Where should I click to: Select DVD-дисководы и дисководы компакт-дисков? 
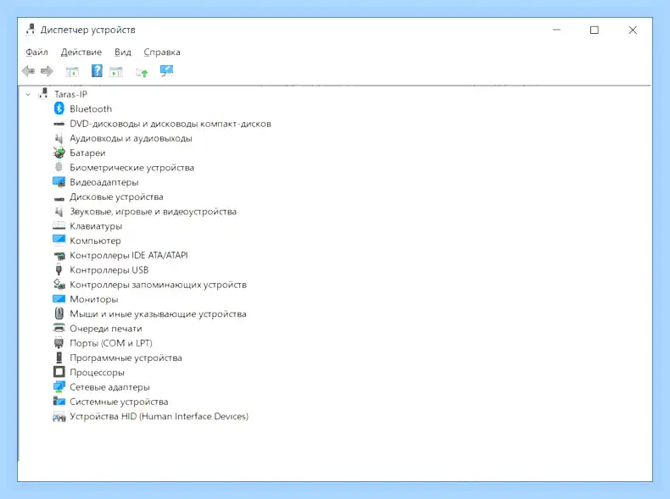170,124
